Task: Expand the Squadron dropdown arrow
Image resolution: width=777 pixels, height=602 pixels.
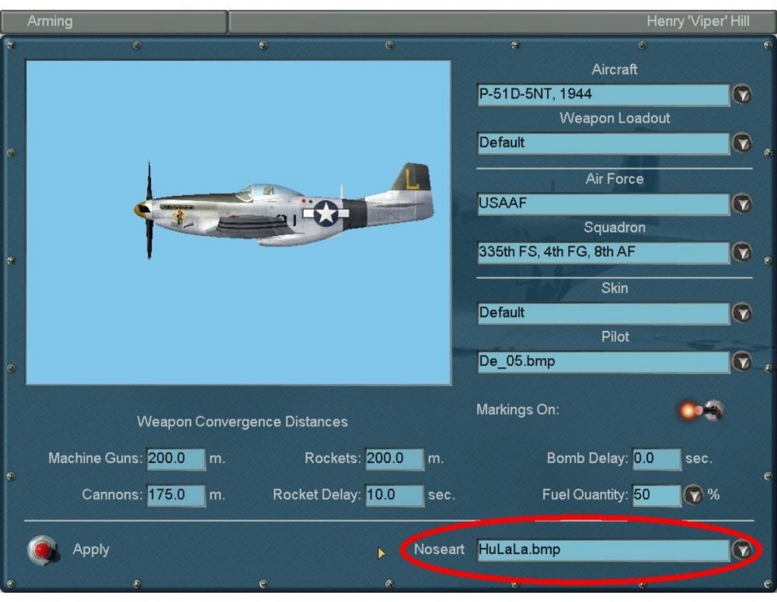Action: [x=742, y=252]
